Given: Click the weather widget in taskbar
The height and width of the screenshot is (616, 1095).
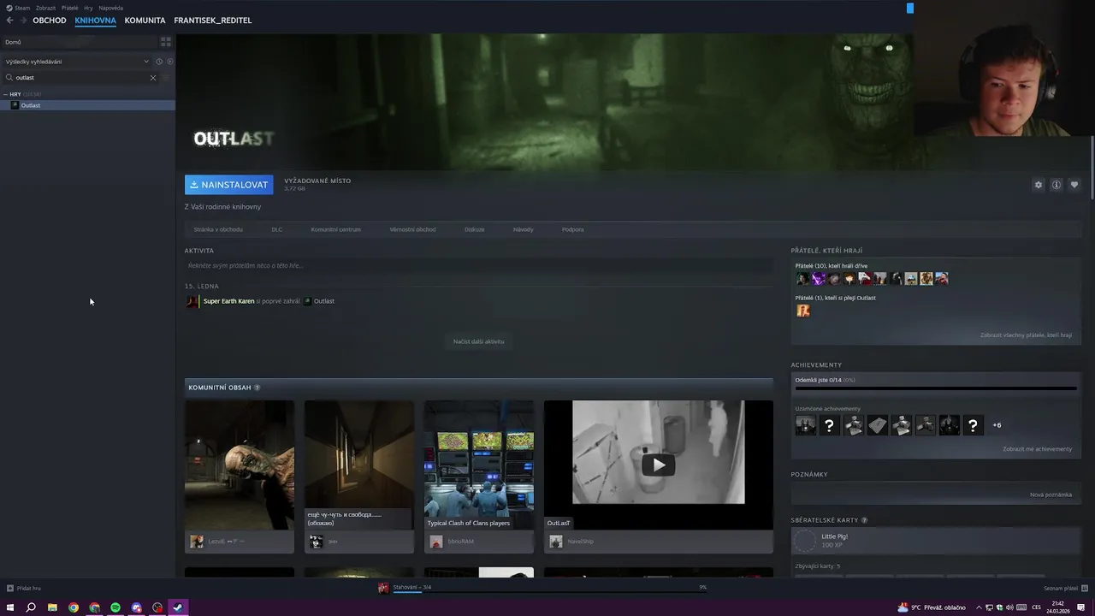Looking at the screenshot, I should point(932,607).
